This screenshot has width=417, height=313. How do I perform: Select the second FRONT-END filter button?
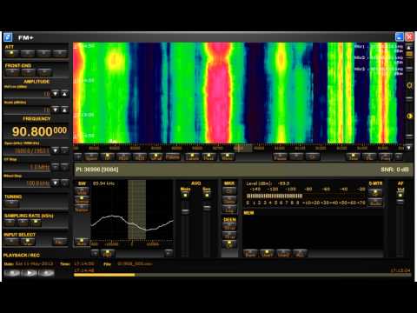(x=29, y=72)
